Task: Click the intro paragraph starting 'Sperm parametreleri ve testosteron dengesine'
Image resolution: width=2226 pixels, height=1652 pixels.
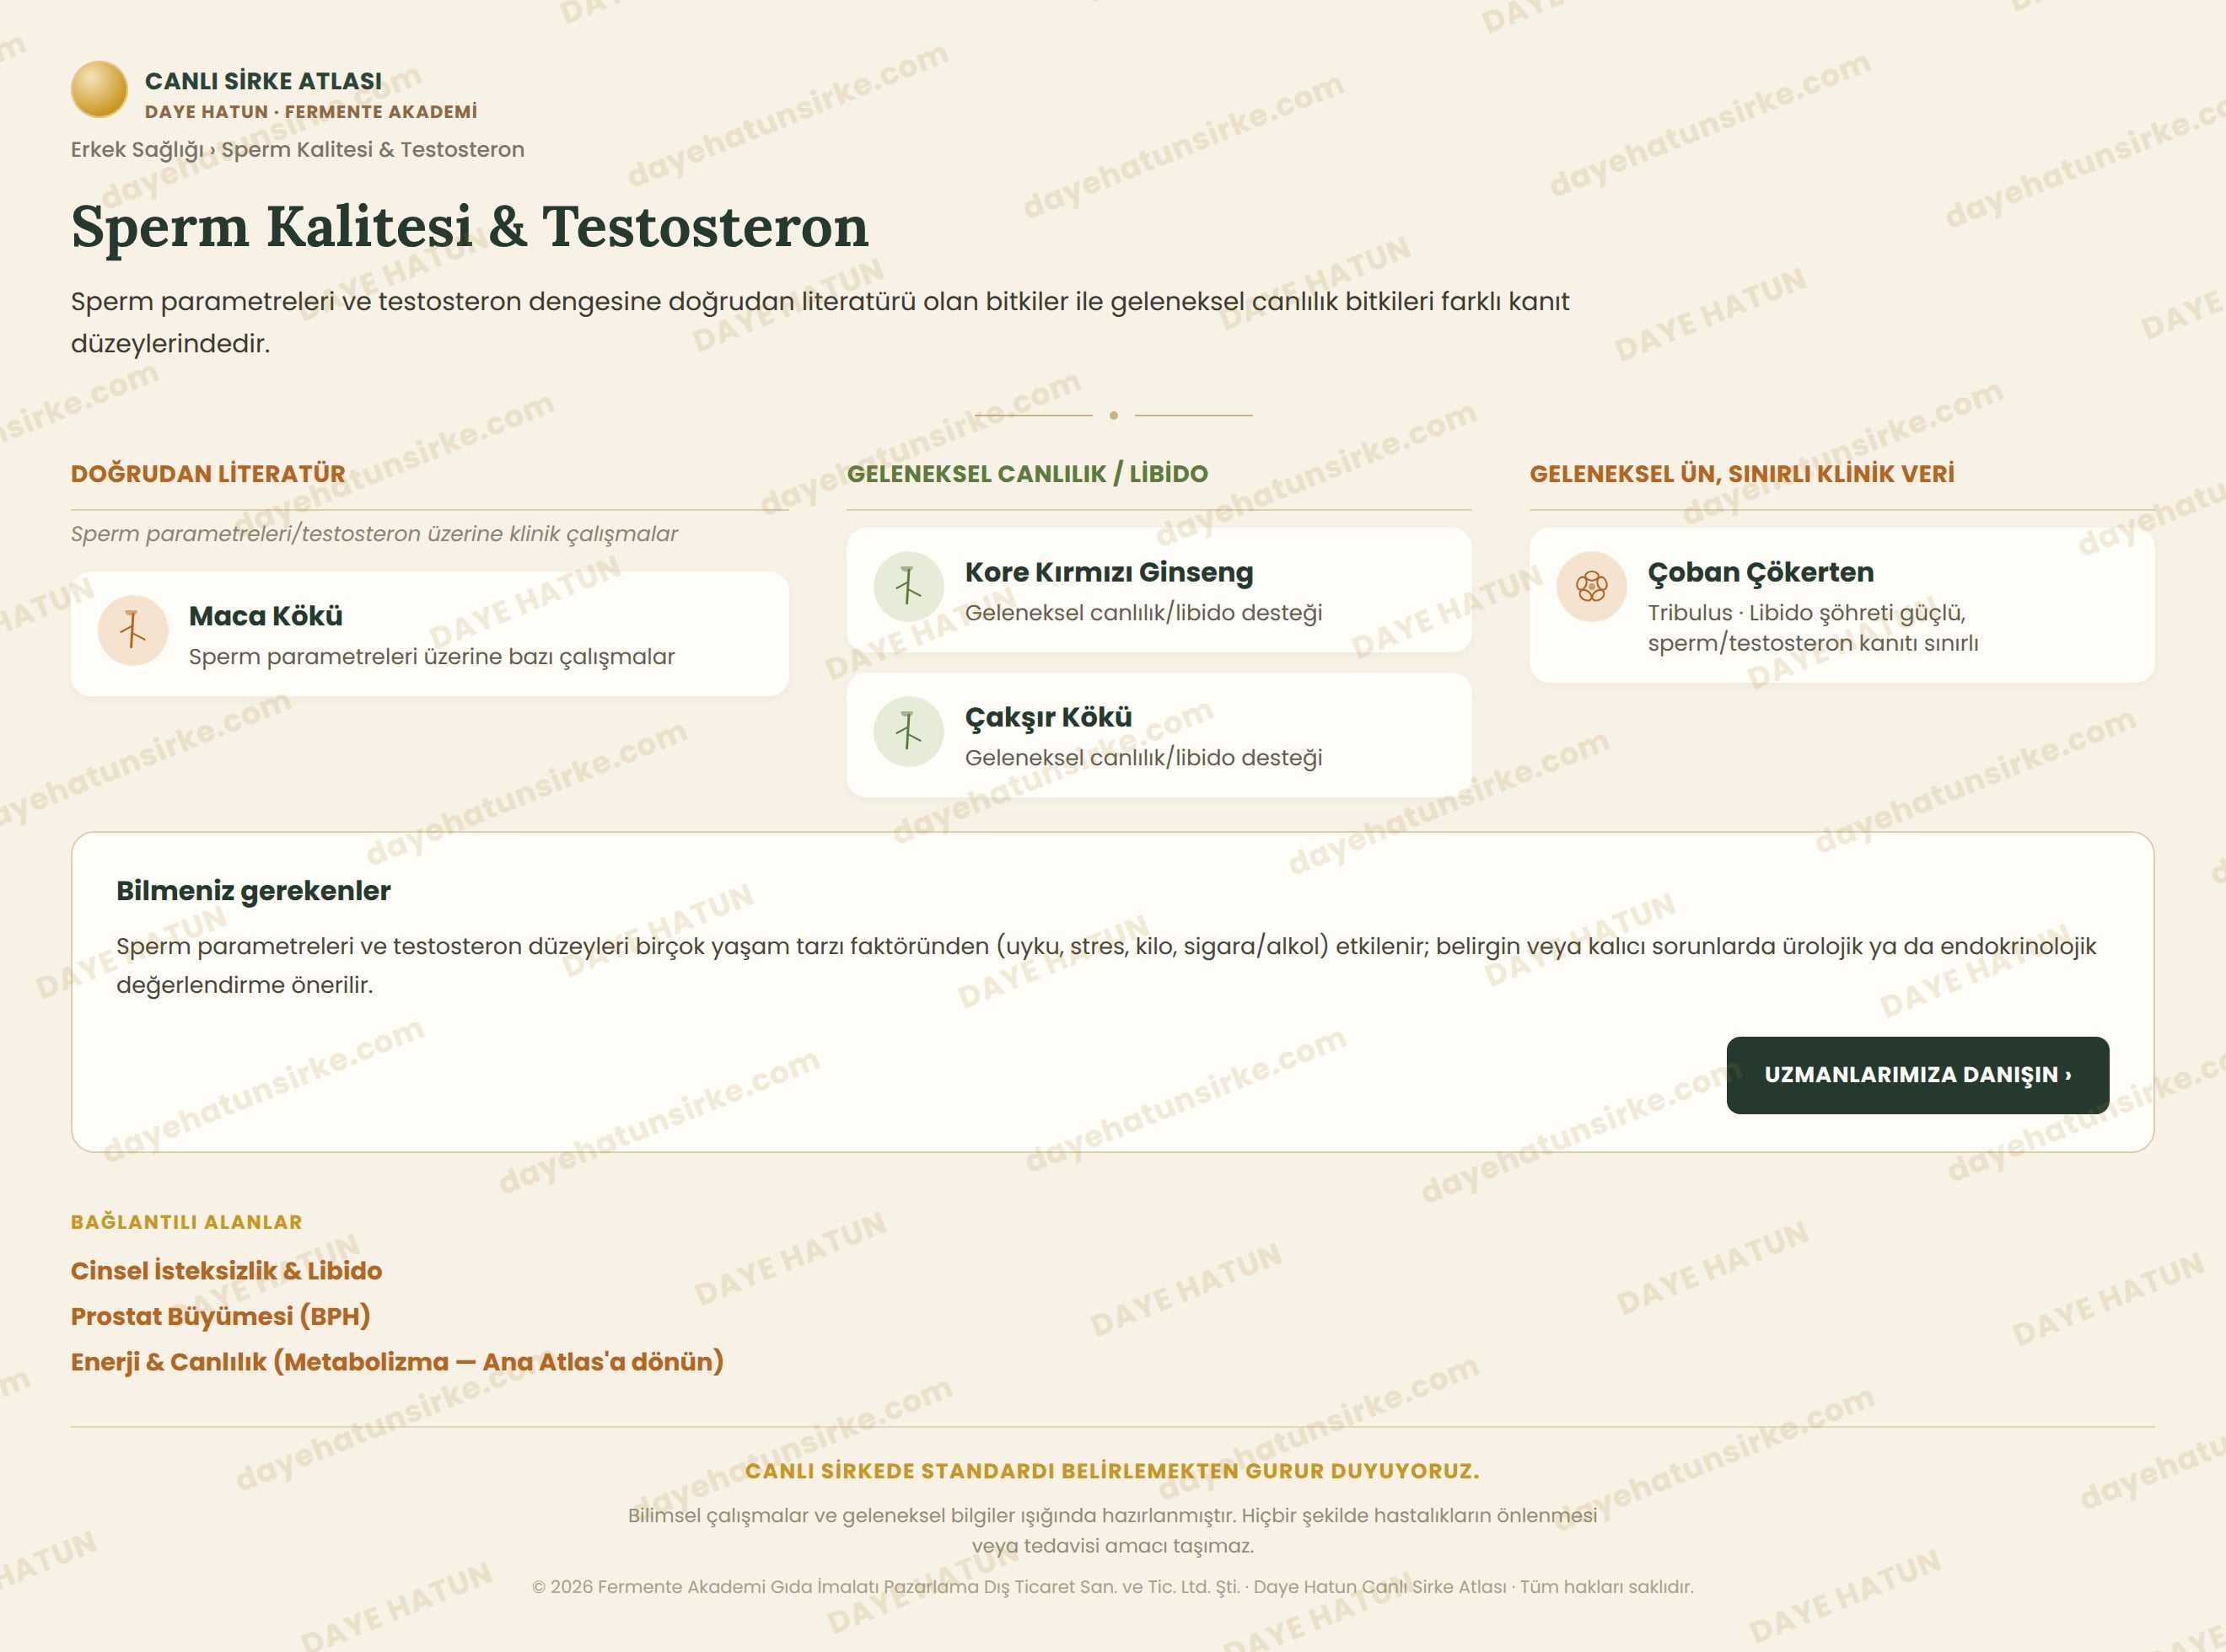Action: coord(820,322)
